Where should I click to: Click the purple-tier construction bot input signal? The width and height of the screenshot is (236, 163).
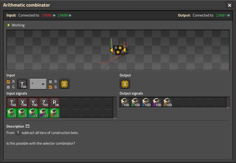(x=44, y=113)
